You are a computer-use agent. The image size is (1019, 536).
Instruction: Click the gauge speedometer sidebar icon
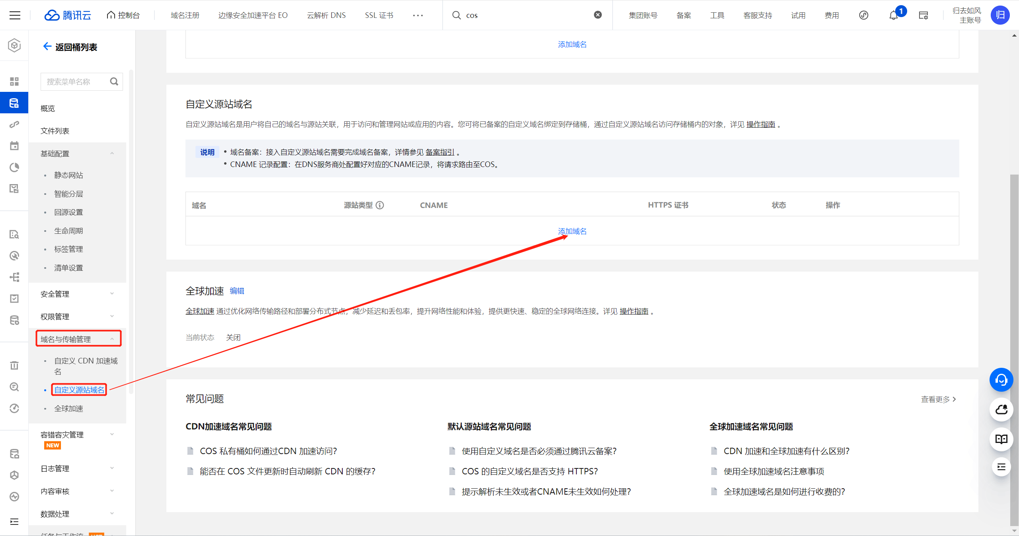click(14, 408)
